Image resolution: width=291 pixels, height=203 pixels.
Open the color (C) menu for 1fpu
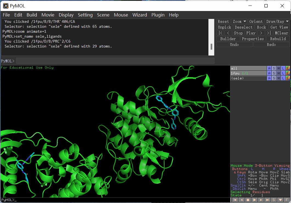pos(288,73)
